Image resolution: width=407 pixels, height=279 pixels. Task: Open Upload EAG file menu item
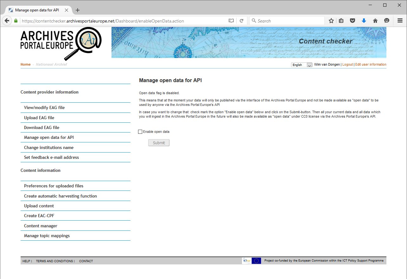(x=75, y=118)
